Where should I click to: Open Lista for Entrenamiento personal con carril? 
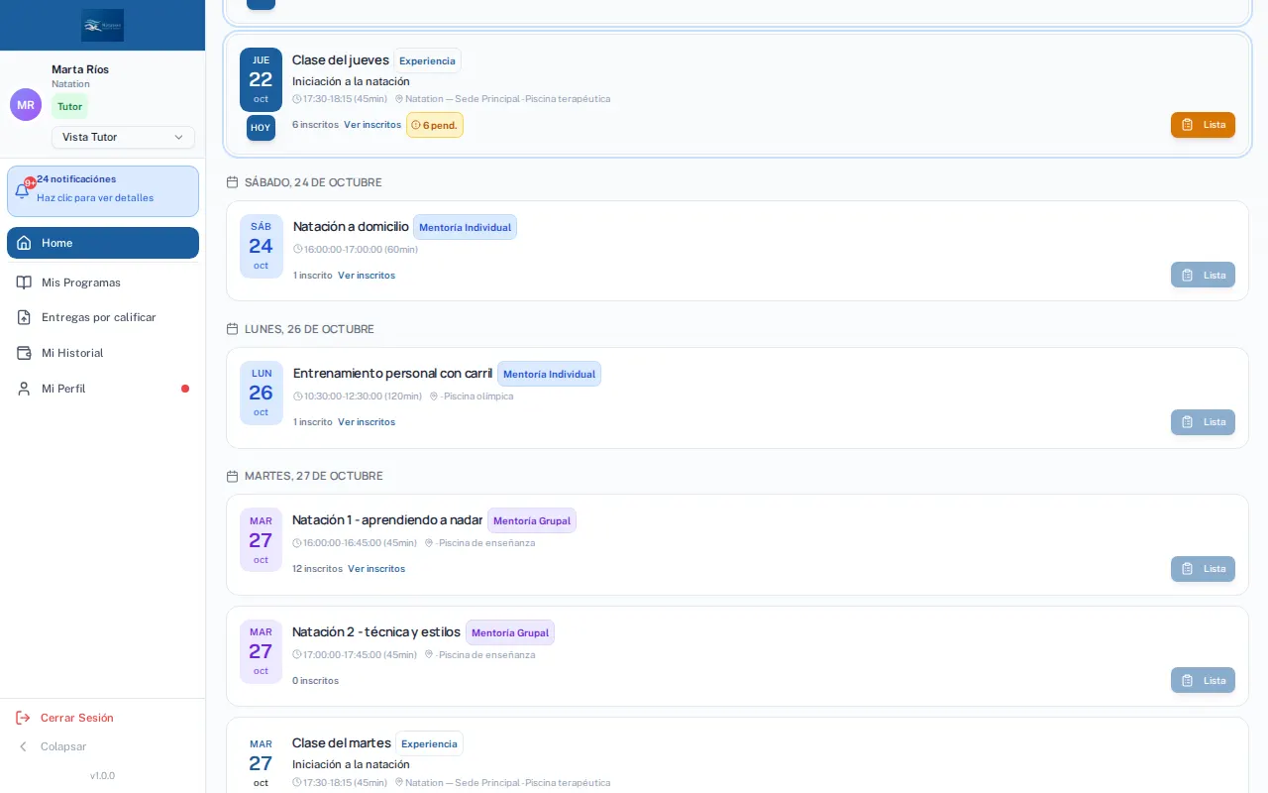pyautogui.click(x=1203, y=422)
